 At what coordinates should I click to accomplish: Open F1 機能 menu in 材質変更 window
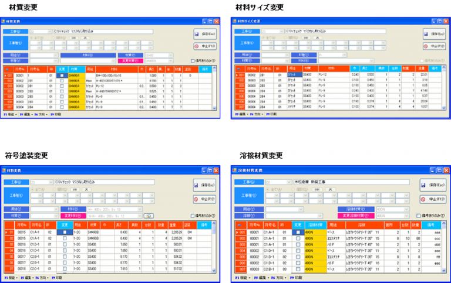click(x=10, y=114)
